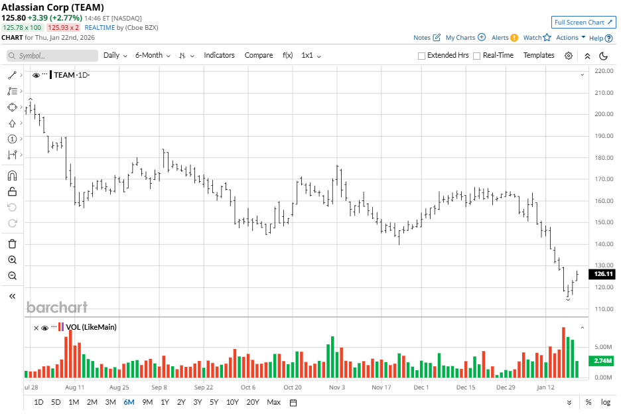Toggle the lock drawings padlock
Image resolution: width=621 pixels, height=414 pixels.
pos(13,192)
